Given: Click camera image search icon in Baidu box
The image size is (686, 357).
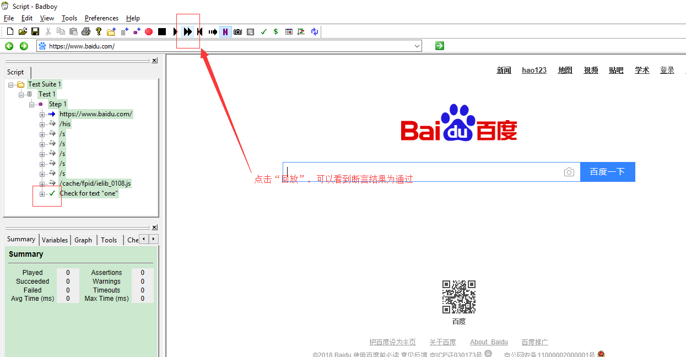Looking at the screenshot, I should click(569, 172).
